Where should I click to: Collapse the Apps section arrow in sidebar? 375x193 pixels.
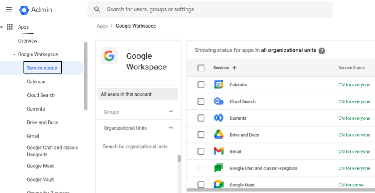pyautogui.click(x=2, y=27)
